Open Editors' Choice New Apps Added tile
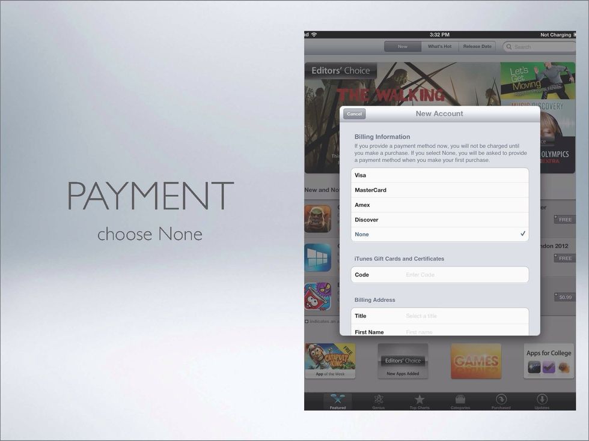The height and width of the screenshot is (441, 589). [x=403, y=361]
